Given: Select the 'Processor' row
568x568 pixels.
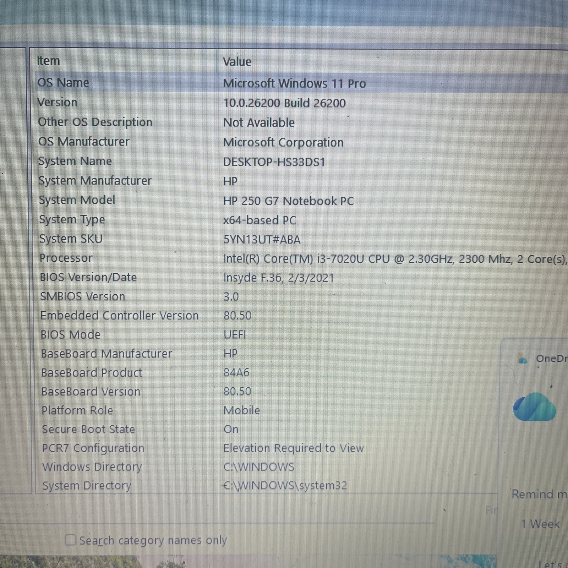Looking at the screenshot, I should [x=66, y=258].
